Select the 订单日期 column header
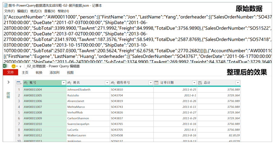Viewport: 275px width, 145px height. pos(175,83)
